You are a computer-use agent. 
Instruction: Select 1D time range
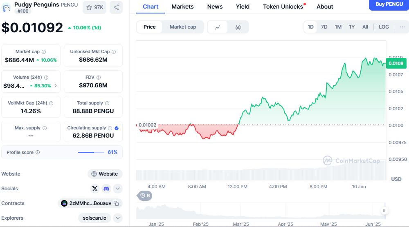[310, 27]
